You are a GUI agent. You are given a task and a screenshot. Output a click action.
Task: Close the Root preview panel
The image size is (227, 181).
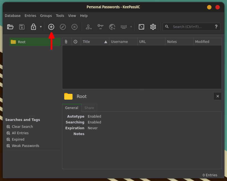pyautogui.click(x=218, y=96)
